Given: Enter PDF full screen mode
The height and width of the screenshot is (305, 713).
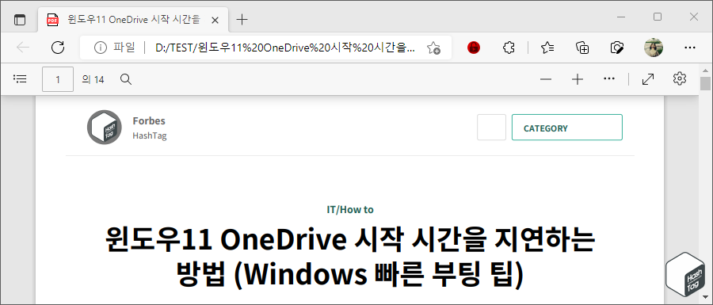Looking at the screenshot, I should (648, 79).
